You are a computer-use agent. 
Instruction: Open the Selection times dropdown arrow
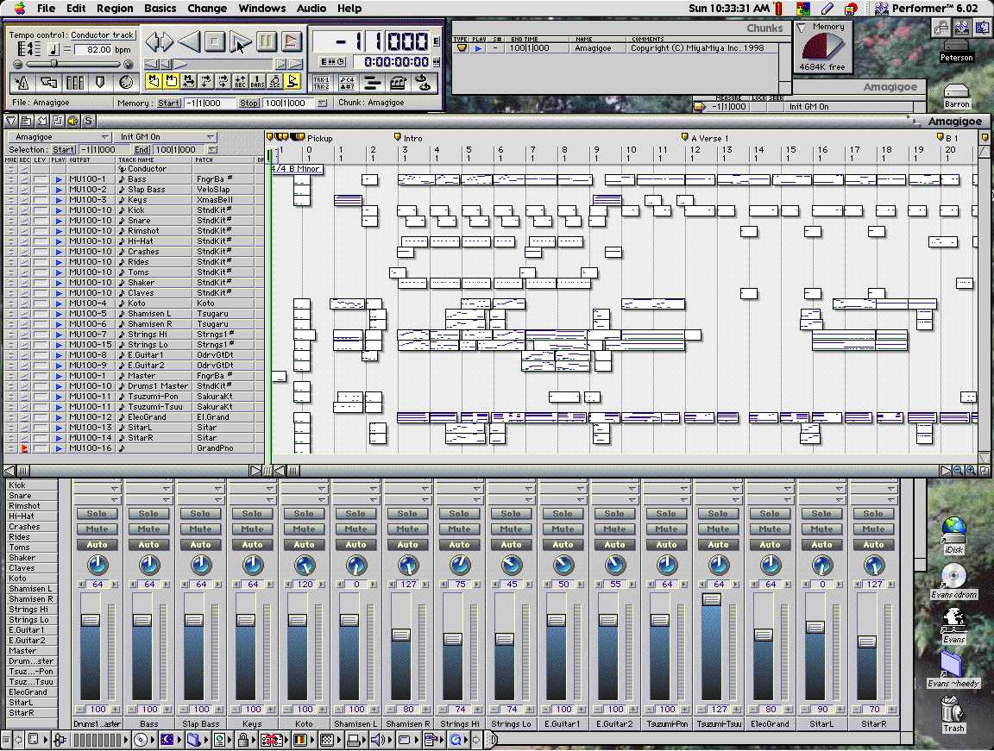[212, 150]
